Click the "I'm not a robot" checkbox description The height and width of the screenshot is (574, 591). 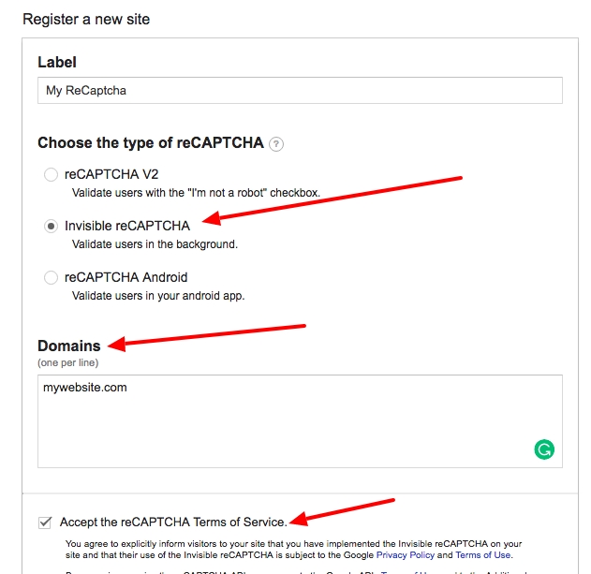pos(196,193)
